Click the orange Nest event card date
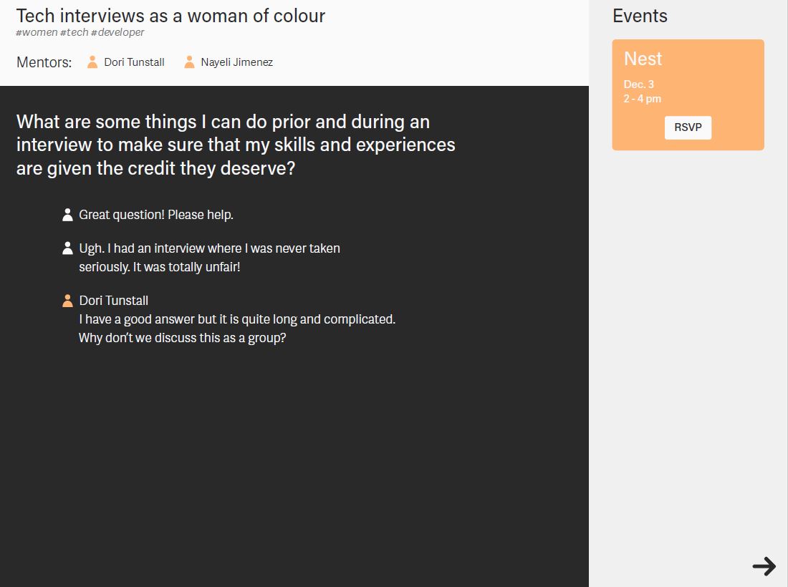 coord(639,84)
